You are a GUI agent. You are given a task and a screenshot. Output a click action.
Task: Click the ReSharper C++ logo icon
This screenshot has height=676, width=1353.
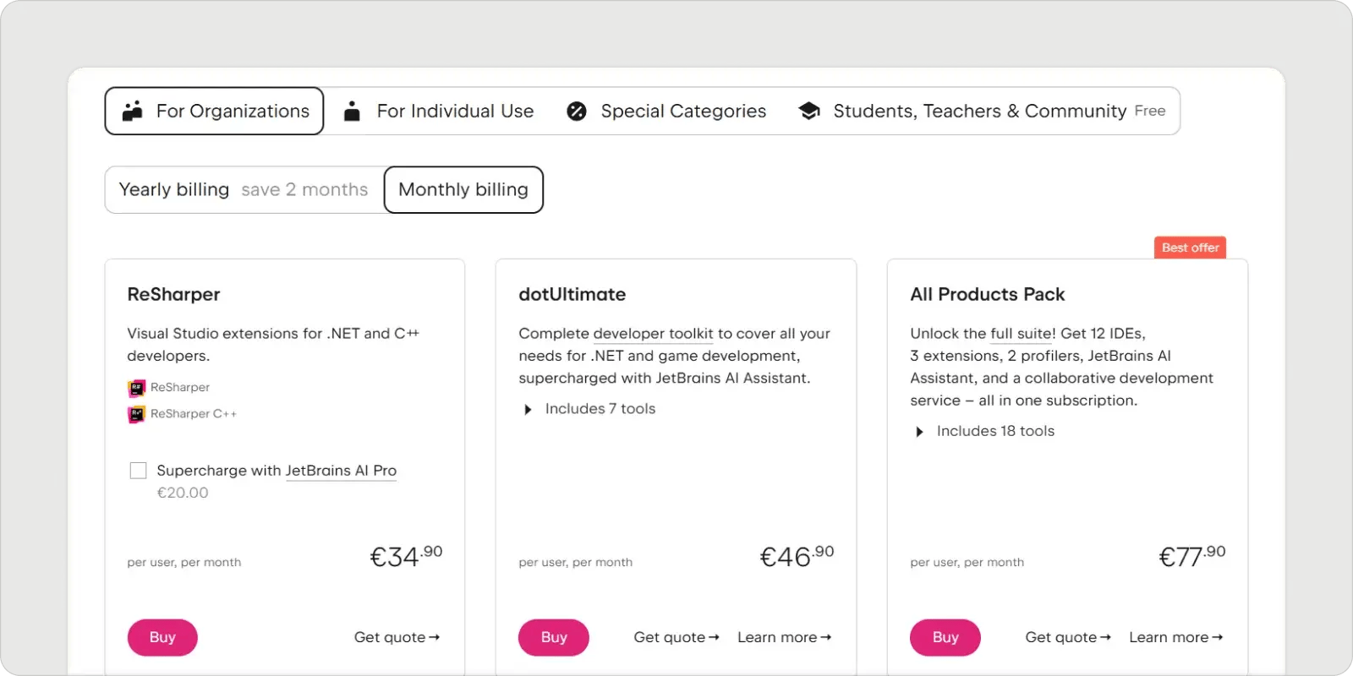tap(136, 414)
